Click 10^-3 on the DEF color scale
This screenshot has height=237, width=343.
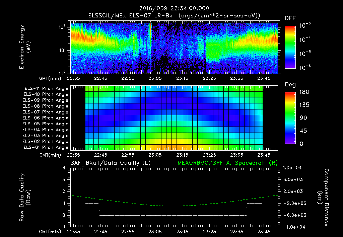[305, 25]
